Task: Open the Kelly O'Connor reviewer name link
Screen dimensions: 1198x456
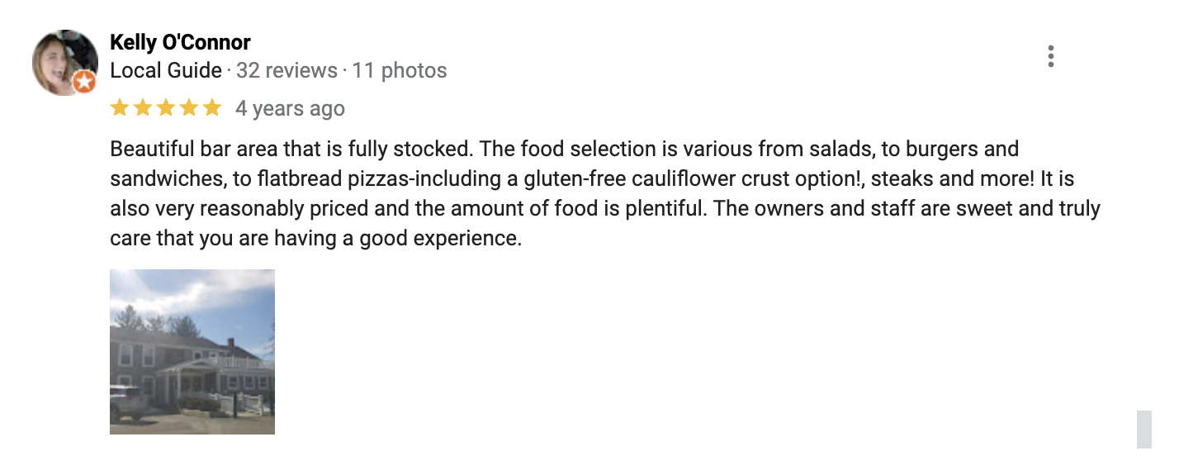Action: pyautogui.click(x=180, y=42)
